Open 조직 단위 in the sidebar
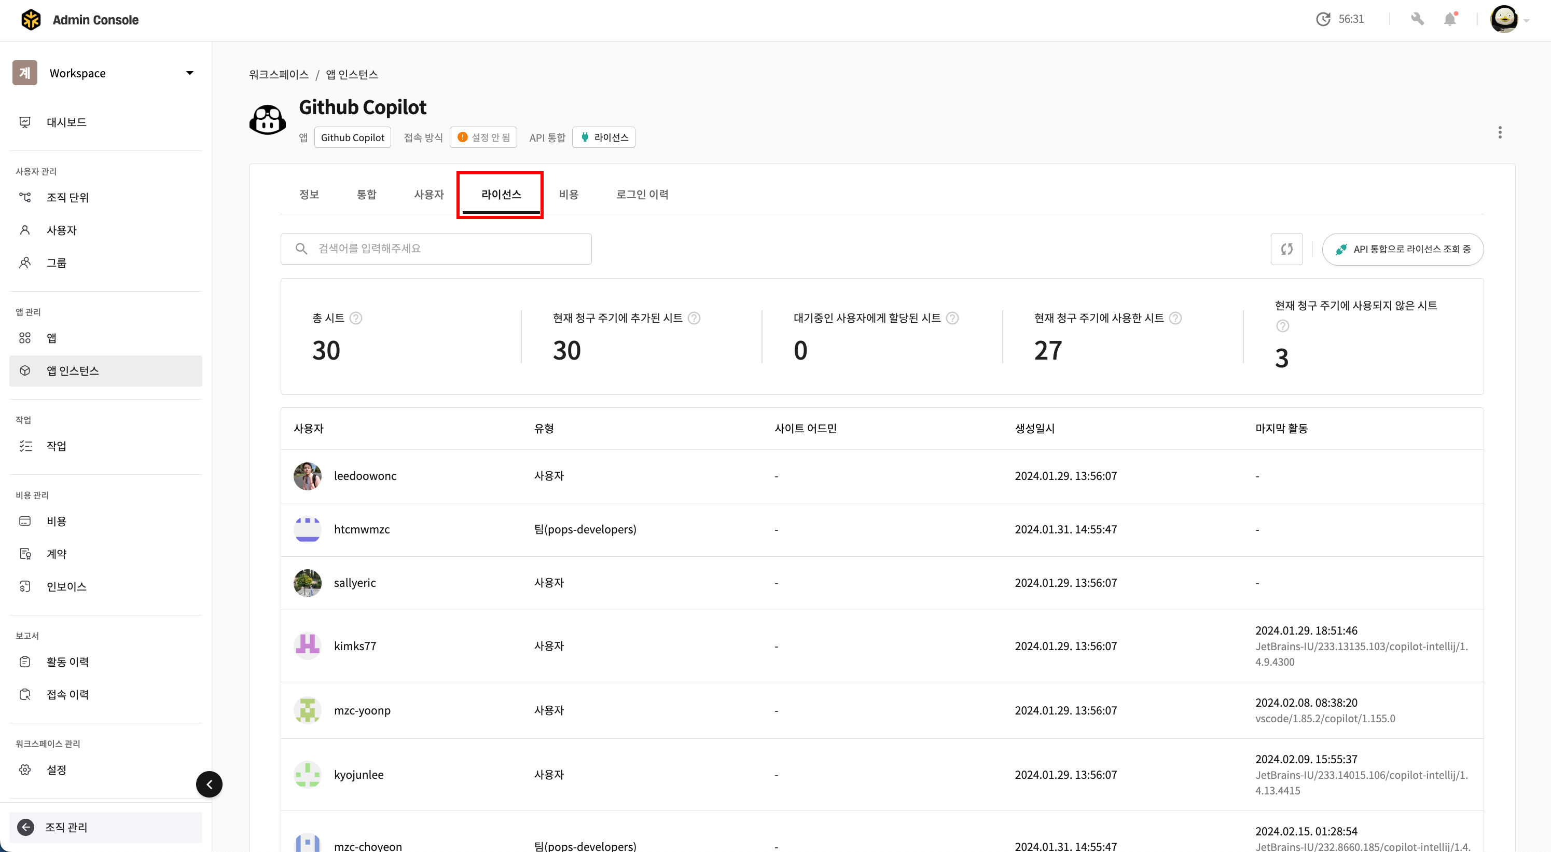The height and width of the screenshot is (852, 1551). [x=105, y=198]
